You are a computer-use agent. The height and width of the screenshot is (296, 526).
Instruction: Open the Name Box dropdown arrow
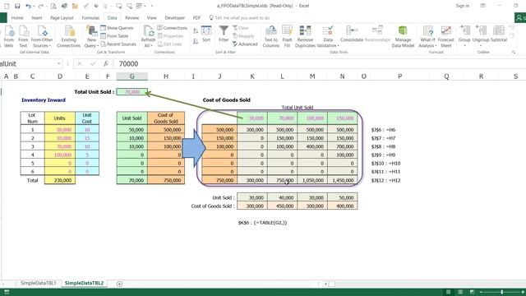[58, 64]
